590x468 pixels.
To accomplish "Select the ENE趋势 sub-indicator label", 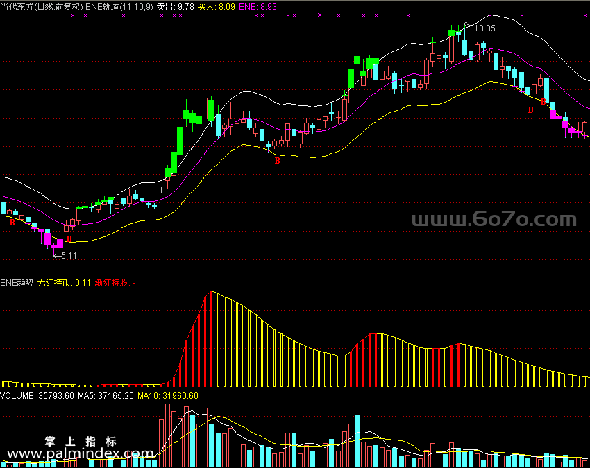I will pos(17,283).
